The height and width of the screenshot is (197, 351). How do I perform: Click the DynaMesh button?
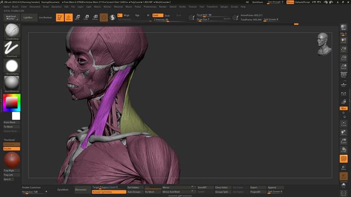point(63,190)
